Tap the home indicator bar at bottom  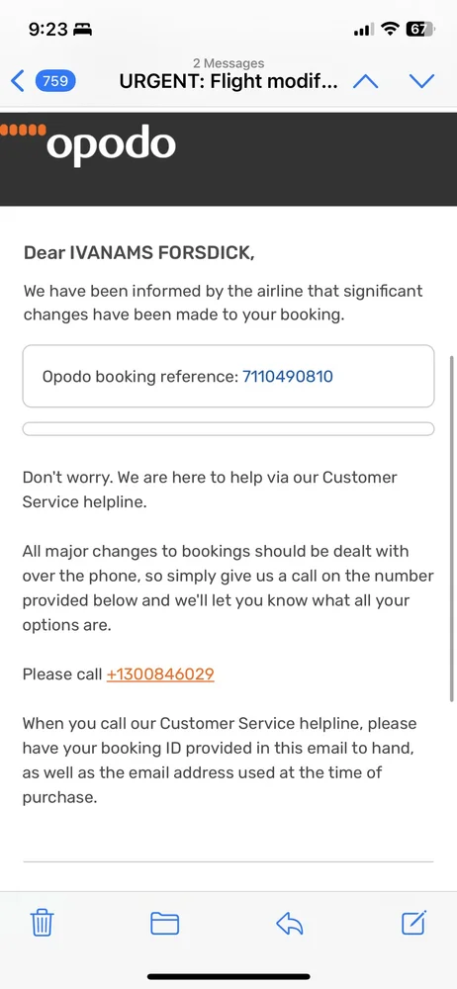pos(228,976)
